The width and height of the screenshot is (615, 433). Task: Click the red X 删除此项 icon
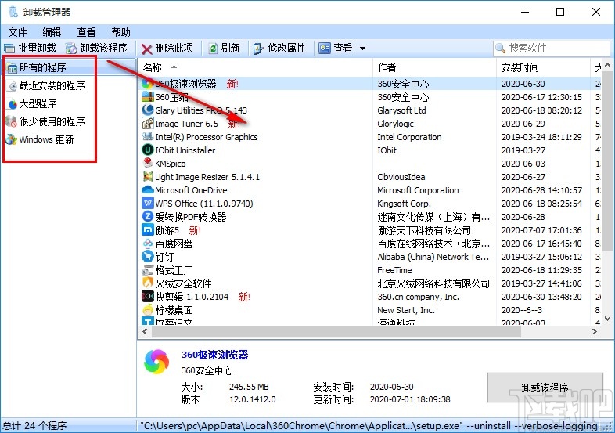pos(146,49)
